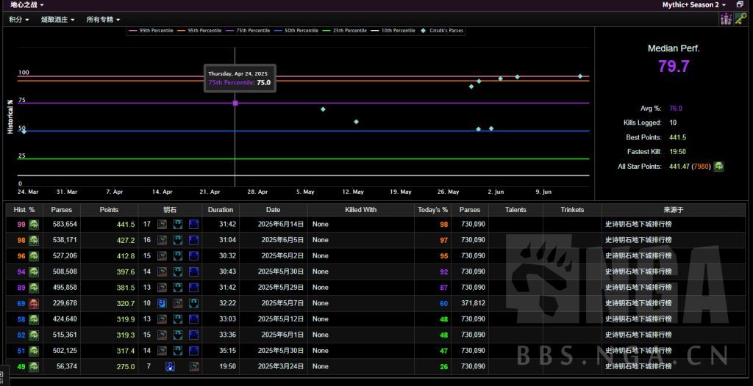Image resolution: width=753 pixels, height=386 pixels.
Task: Click the window restore icon beside Mythic+ Season 2
Action: click(740, 4)
